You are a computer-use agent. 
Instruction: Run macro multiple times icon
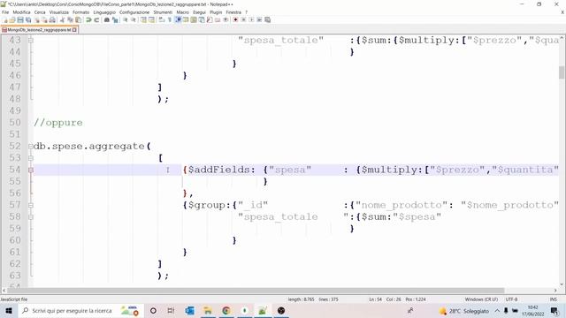259,20
